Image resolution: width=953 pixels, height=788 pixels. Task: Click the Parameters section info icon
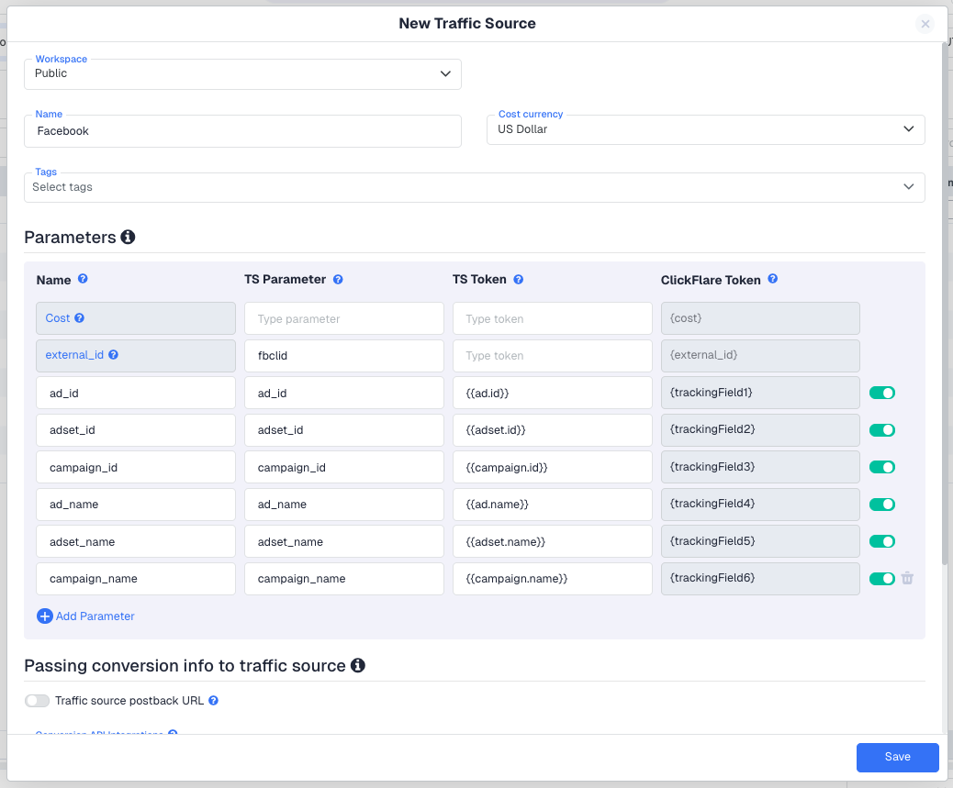pos(128,238)
